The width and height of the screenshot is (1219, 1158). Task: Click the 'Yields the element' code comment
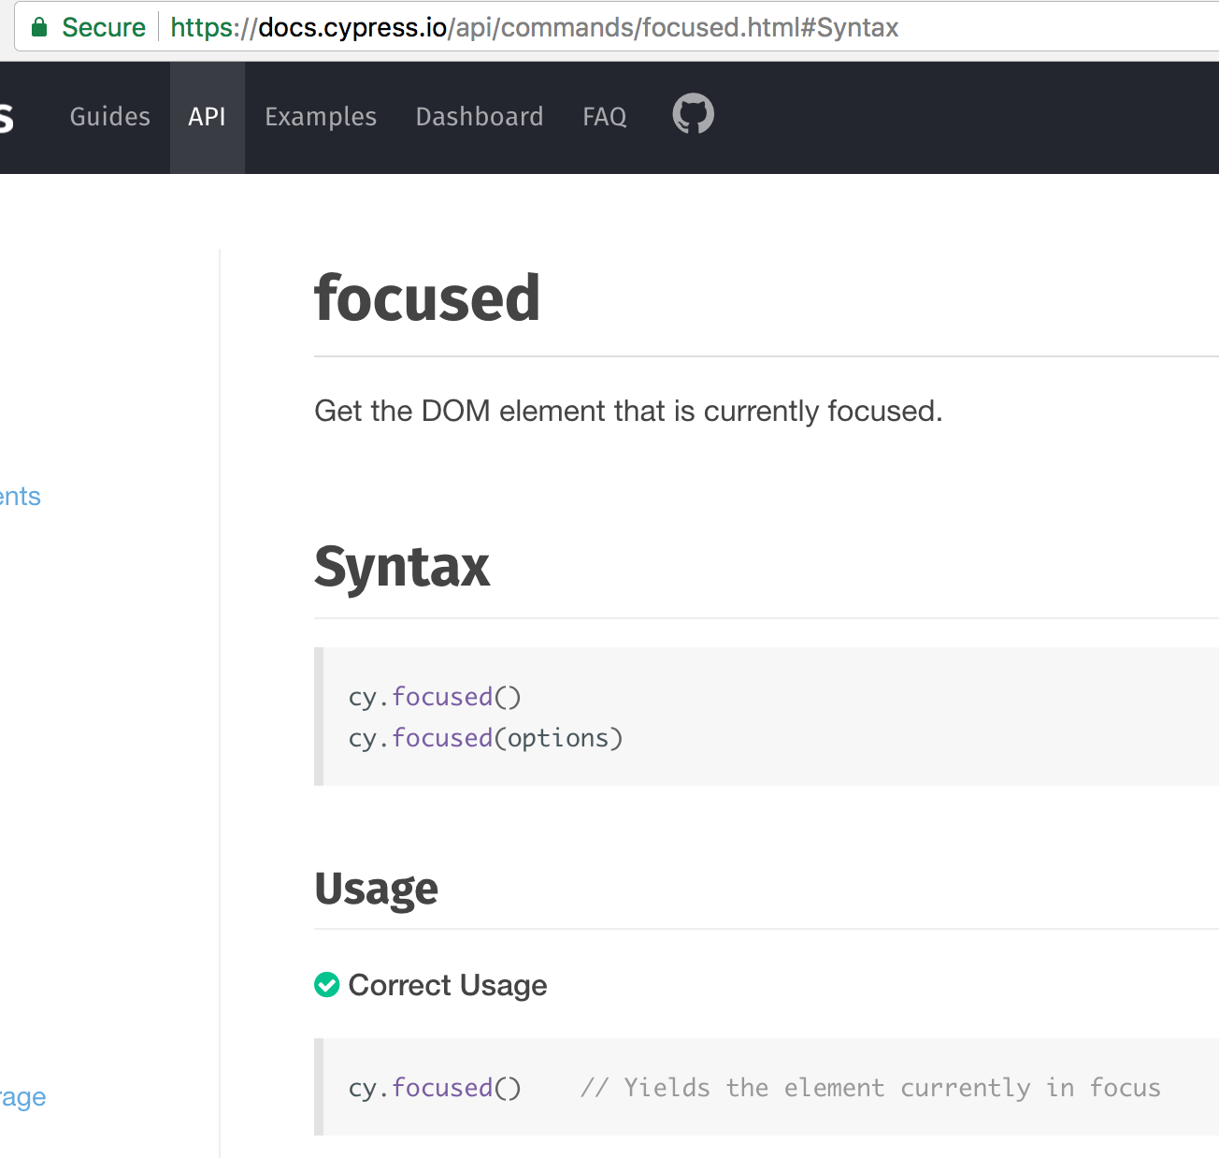tap(870, 1088)
